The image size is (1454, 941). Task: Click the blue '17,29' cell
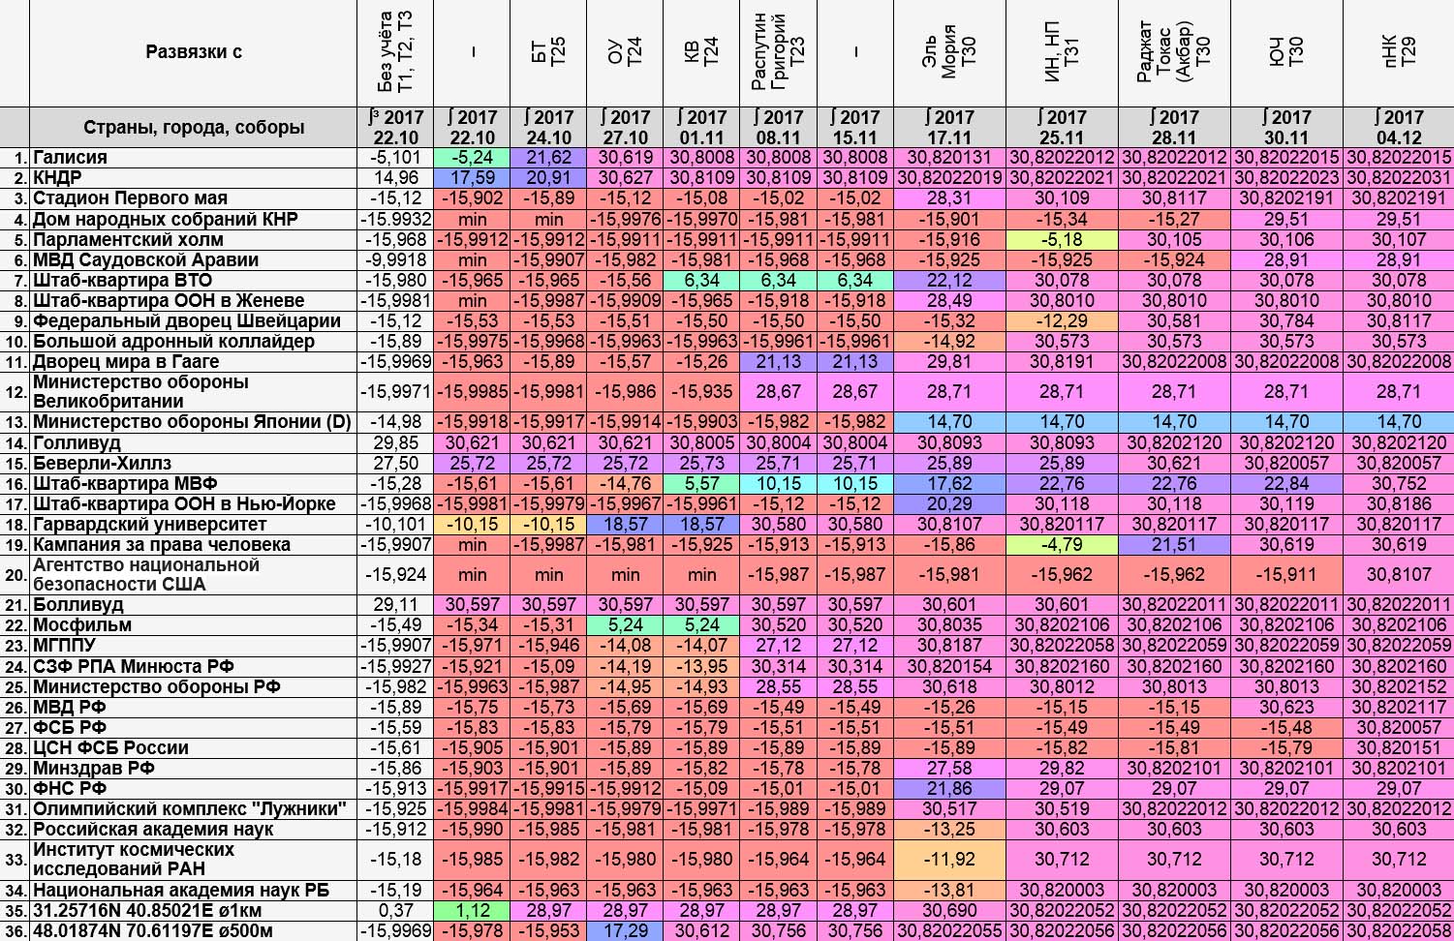pyautogui.click(x=626, y=930)
